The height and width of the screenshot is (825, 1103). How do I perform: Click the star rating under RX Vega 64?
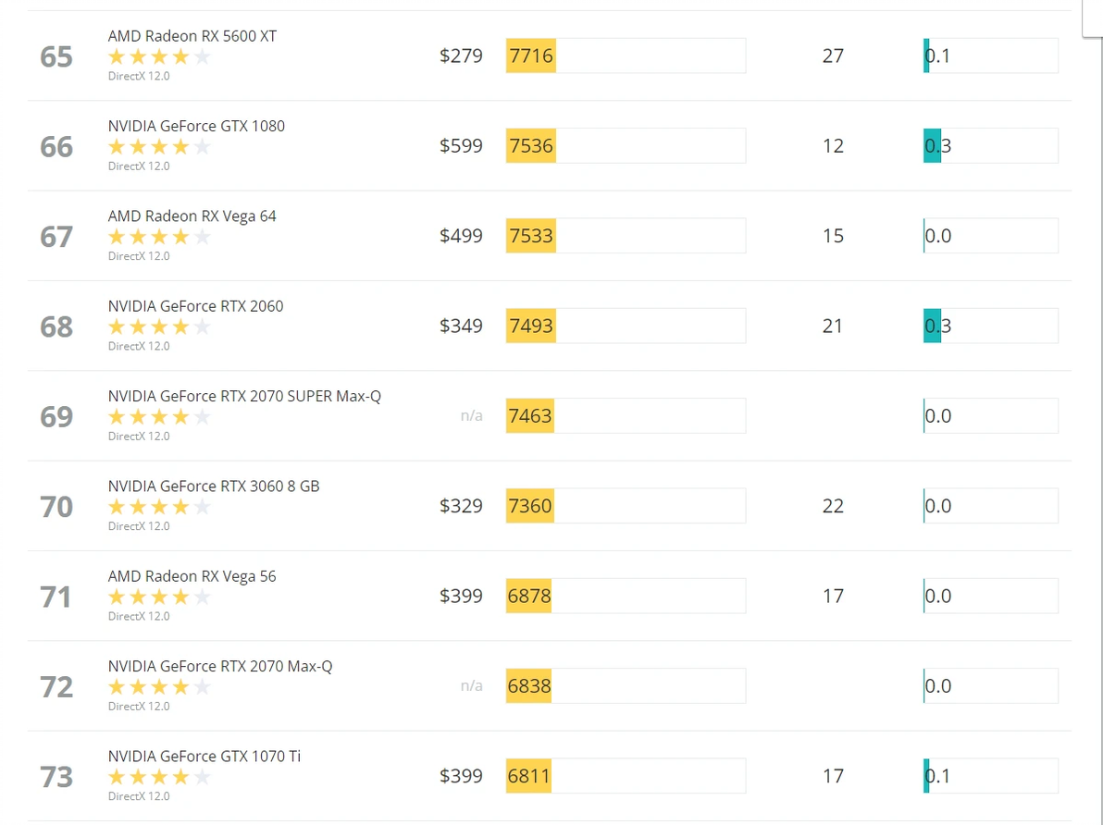pos(159,237)
